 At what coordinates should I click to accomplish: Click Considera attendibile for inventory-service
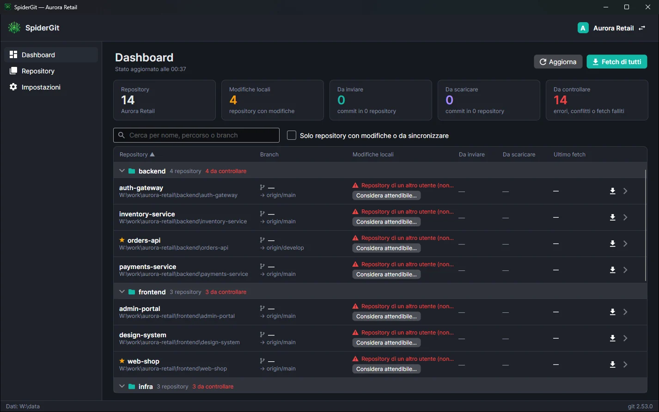click(386, 222)
